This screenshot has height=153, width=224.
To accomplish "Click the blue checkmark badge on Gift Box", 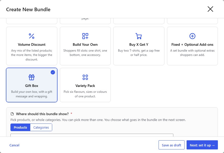I will point(53,72).
